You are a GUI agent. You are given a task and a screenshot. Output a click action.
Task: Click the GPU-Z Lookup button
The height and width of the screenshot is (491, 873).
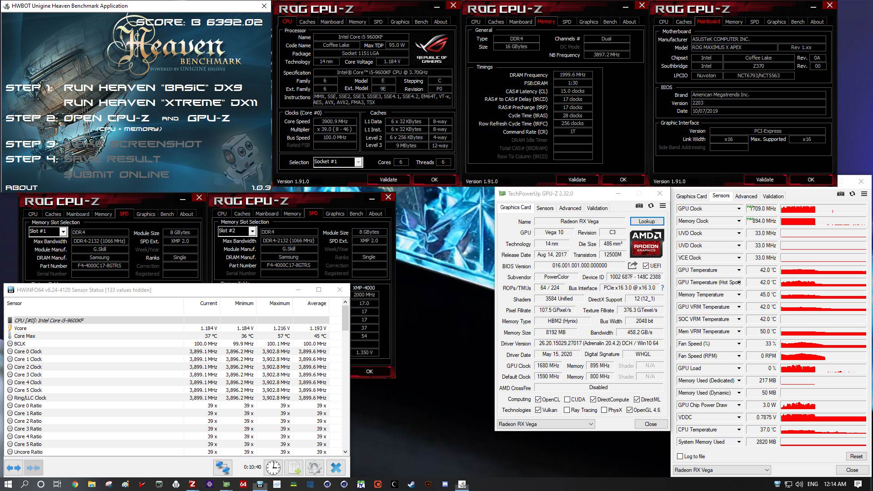[647, 221]
